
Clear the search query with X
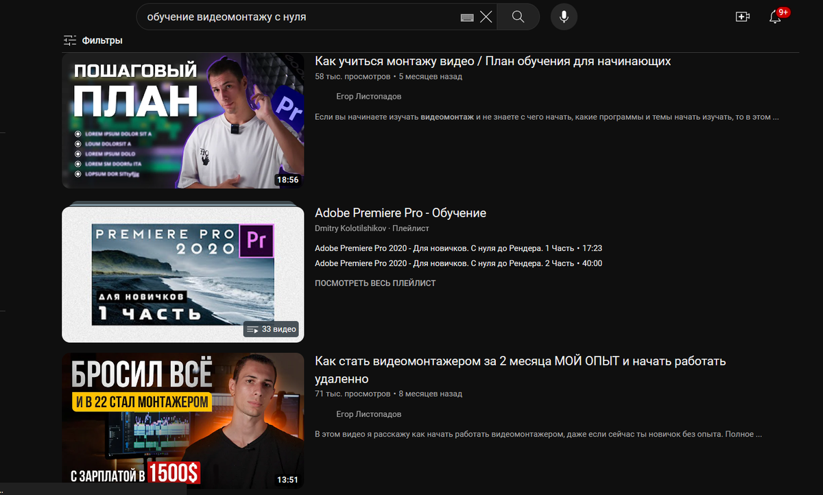(486, 17)
